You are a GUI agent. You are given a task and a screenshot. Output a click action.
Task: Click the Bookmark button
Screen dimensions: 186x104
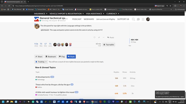51,56
